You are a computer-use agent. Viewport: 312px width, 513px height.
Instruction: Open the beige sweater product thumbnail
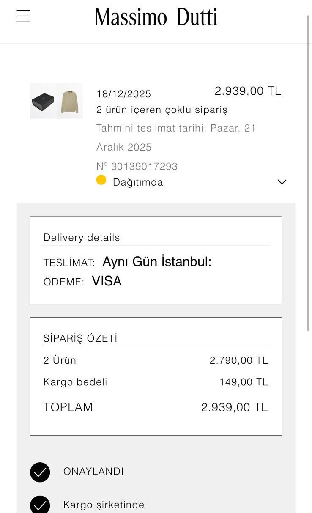pos(70,101)
